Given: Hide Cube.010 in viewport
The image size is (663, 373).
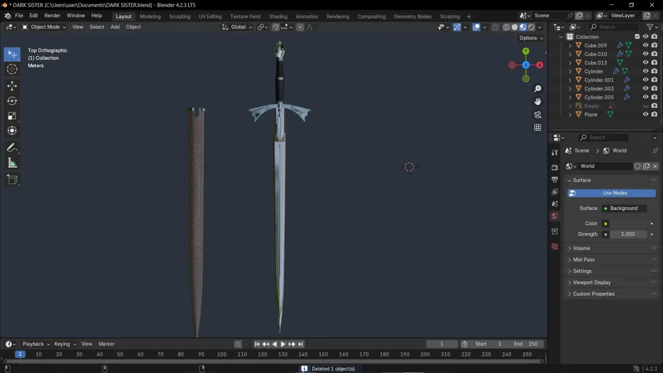Looking at the screenshot, I should 645,54.
